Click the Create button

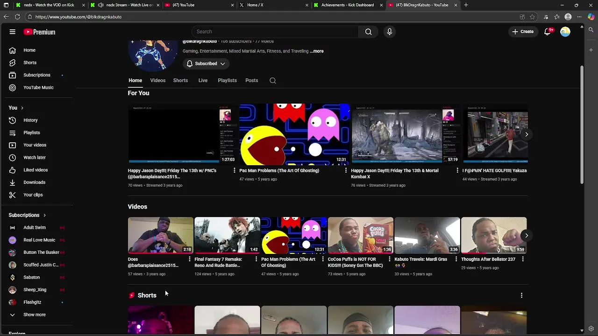523,32
